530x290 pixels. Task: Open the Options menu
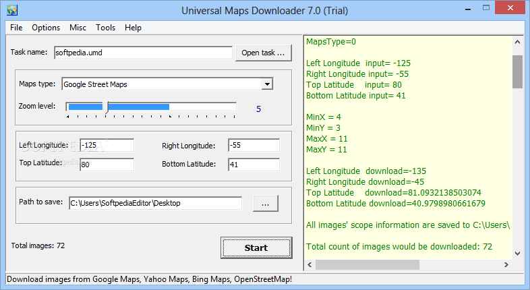[x=46, y=28]
